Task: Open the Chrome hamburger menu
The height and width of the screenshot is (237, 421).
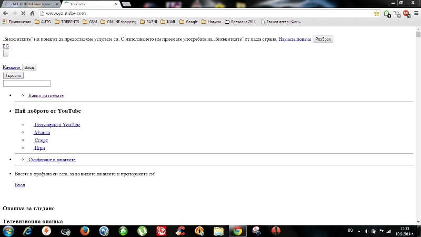Action: tap(415, 13)
